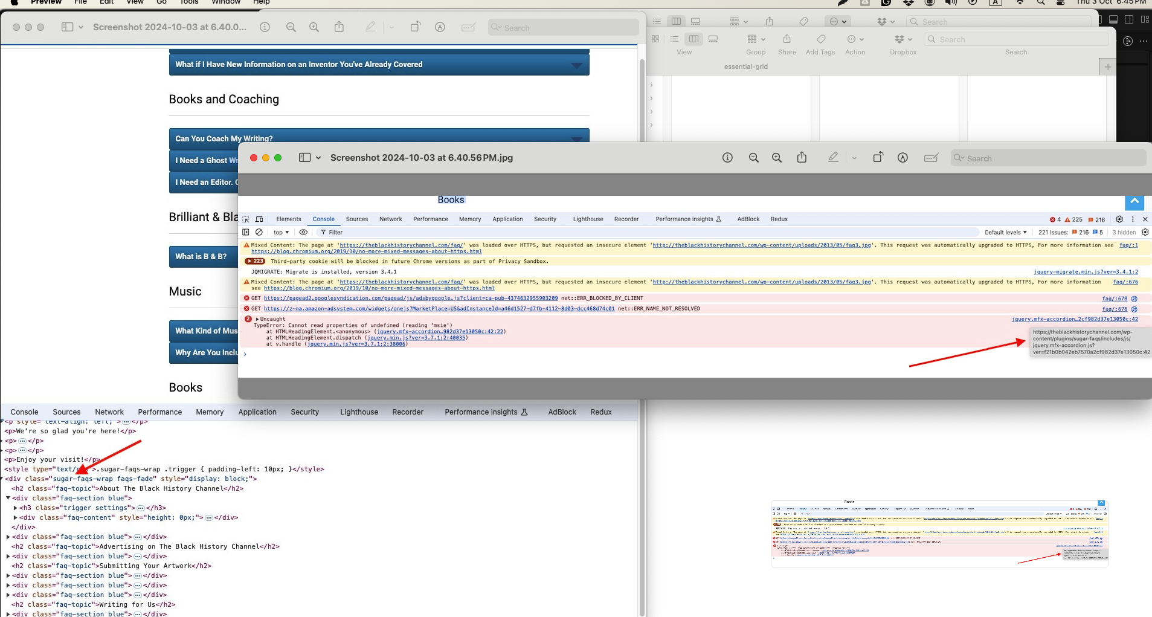Click the inspect-element icon in pictured DevTools
Viewport: 1152px width, 617px height.
[x=246, y=219]
